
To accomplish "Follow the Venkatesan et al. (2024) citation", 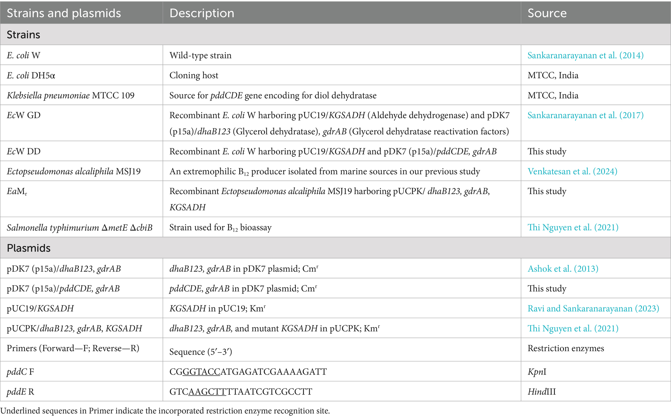I will 572,171.
